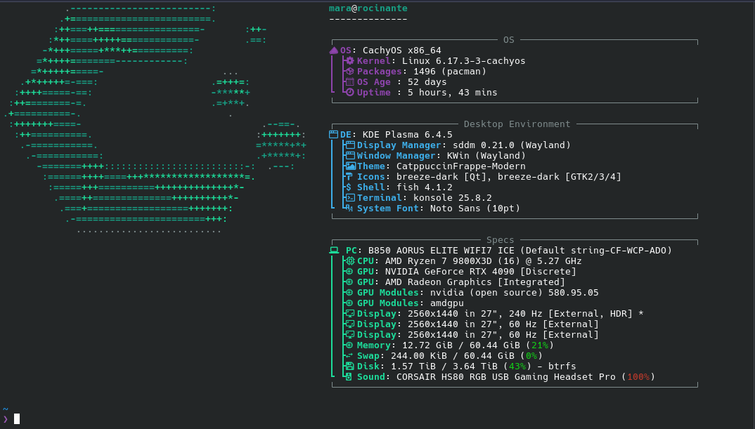Click the red 100% sound volume value
755x429 pixels.
(x=638, y=377)
